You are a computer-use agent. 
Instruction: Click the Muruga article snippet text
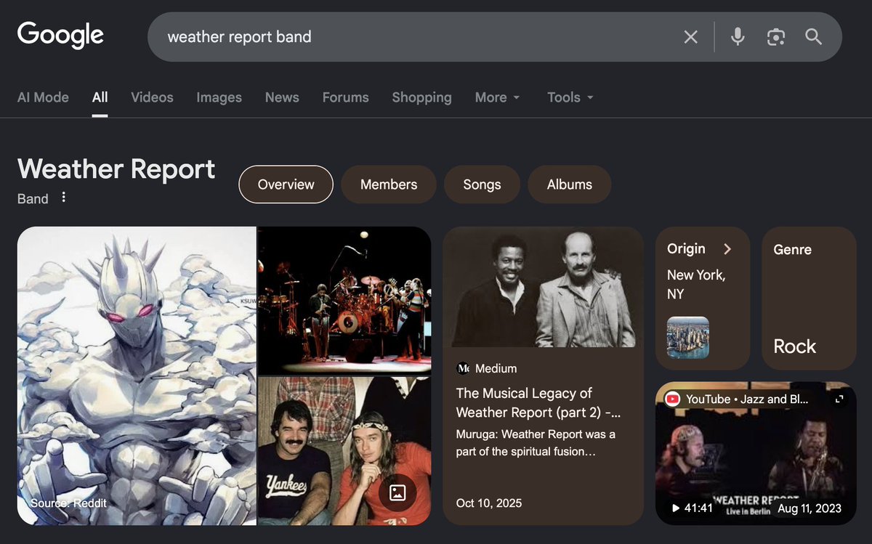point(536,443)
